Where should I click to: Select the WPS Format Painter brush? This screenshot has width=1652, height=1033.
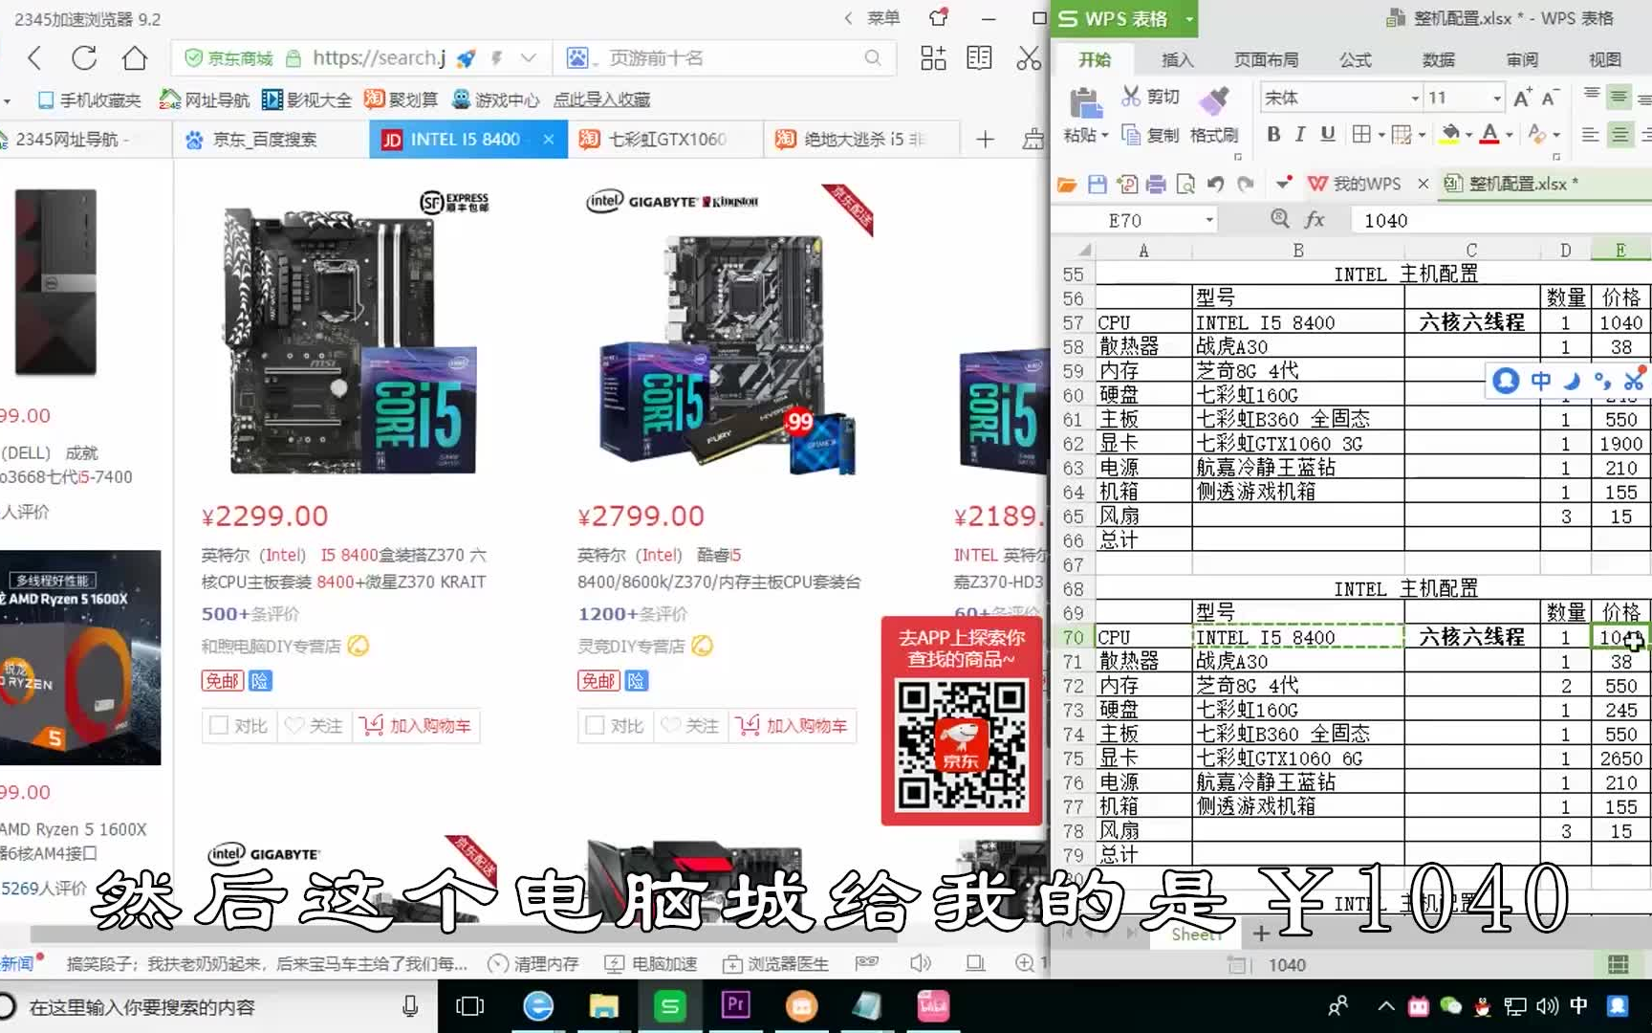click(x=1214, y=115)
